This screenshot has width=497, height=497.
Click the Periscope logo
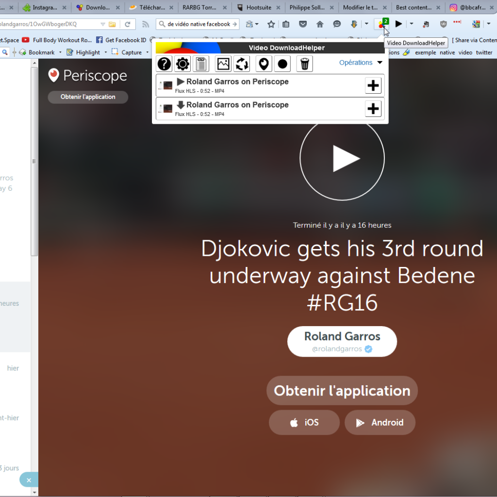87,75
